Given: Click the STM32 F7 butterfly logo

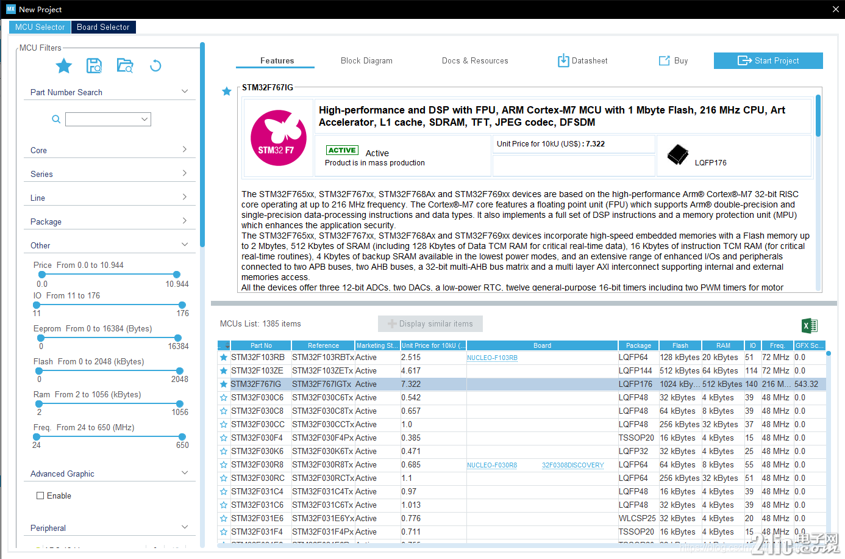Looking at the screenshot, I should pos(279,138).
